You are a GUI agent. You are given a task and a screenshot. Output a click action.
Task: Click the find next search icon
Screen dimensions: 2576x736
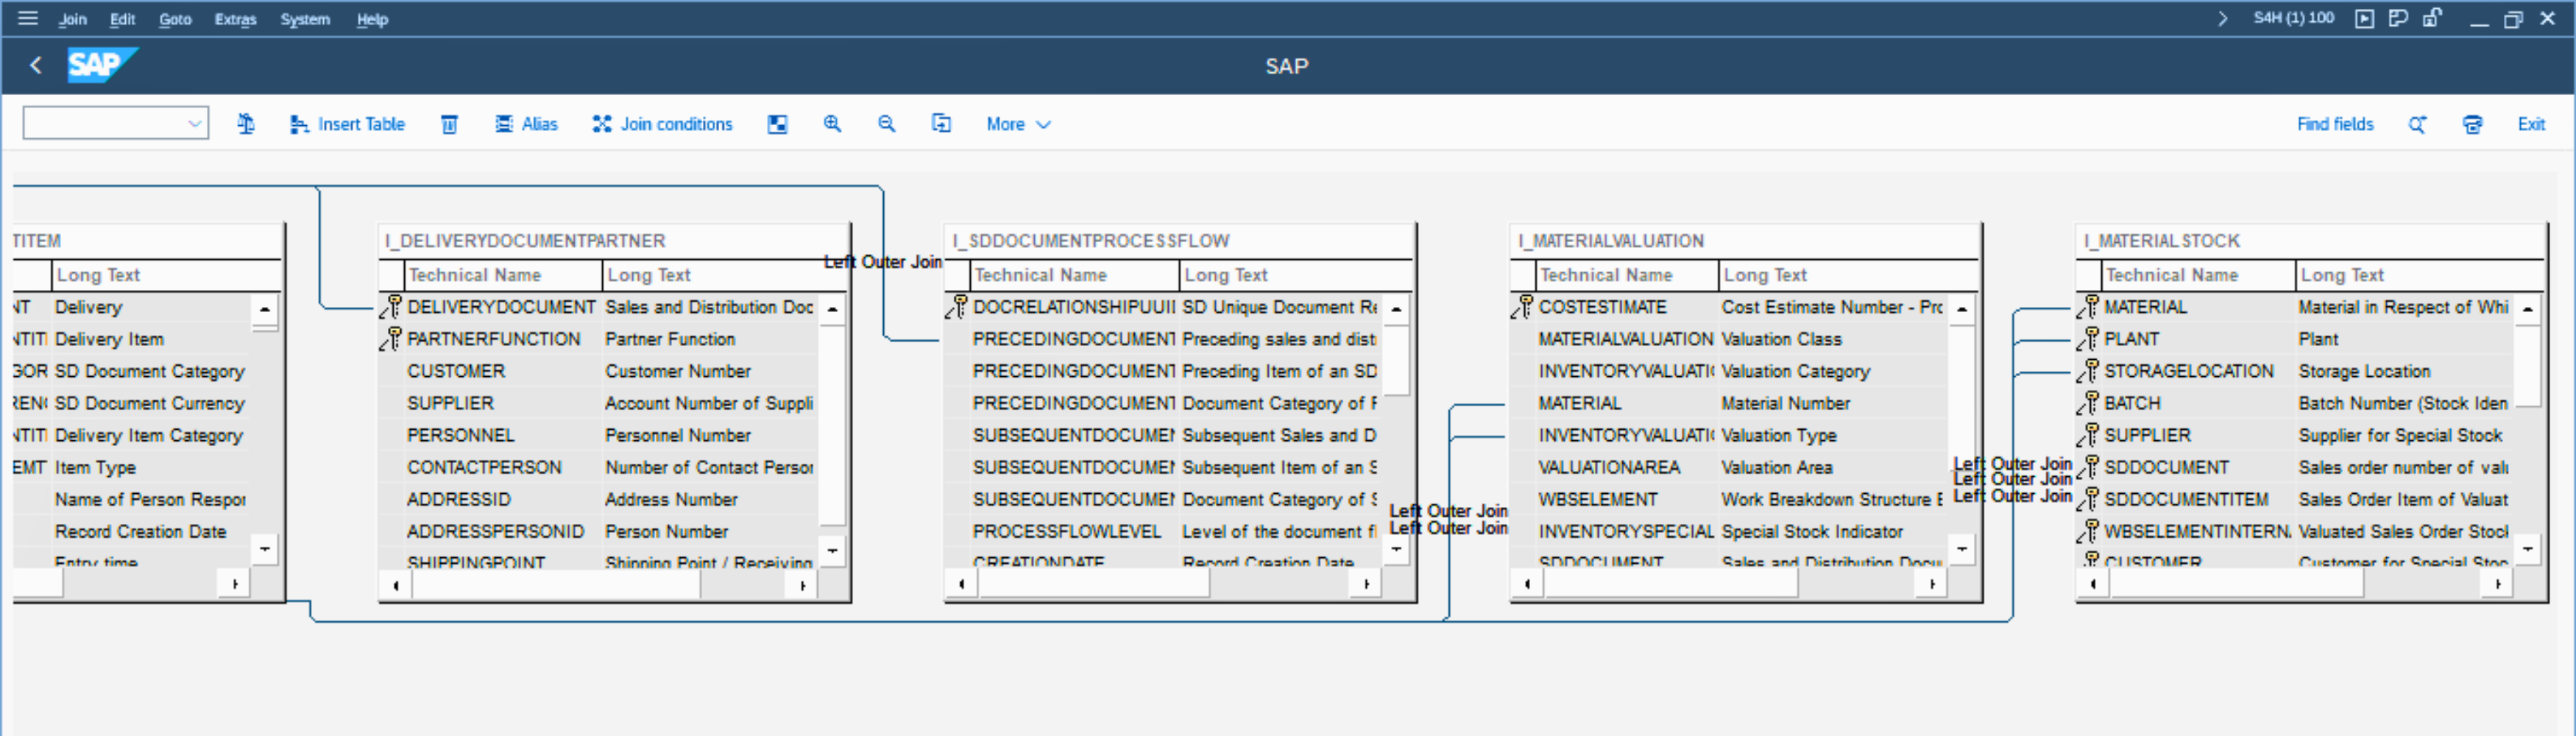coord(2417,124)
